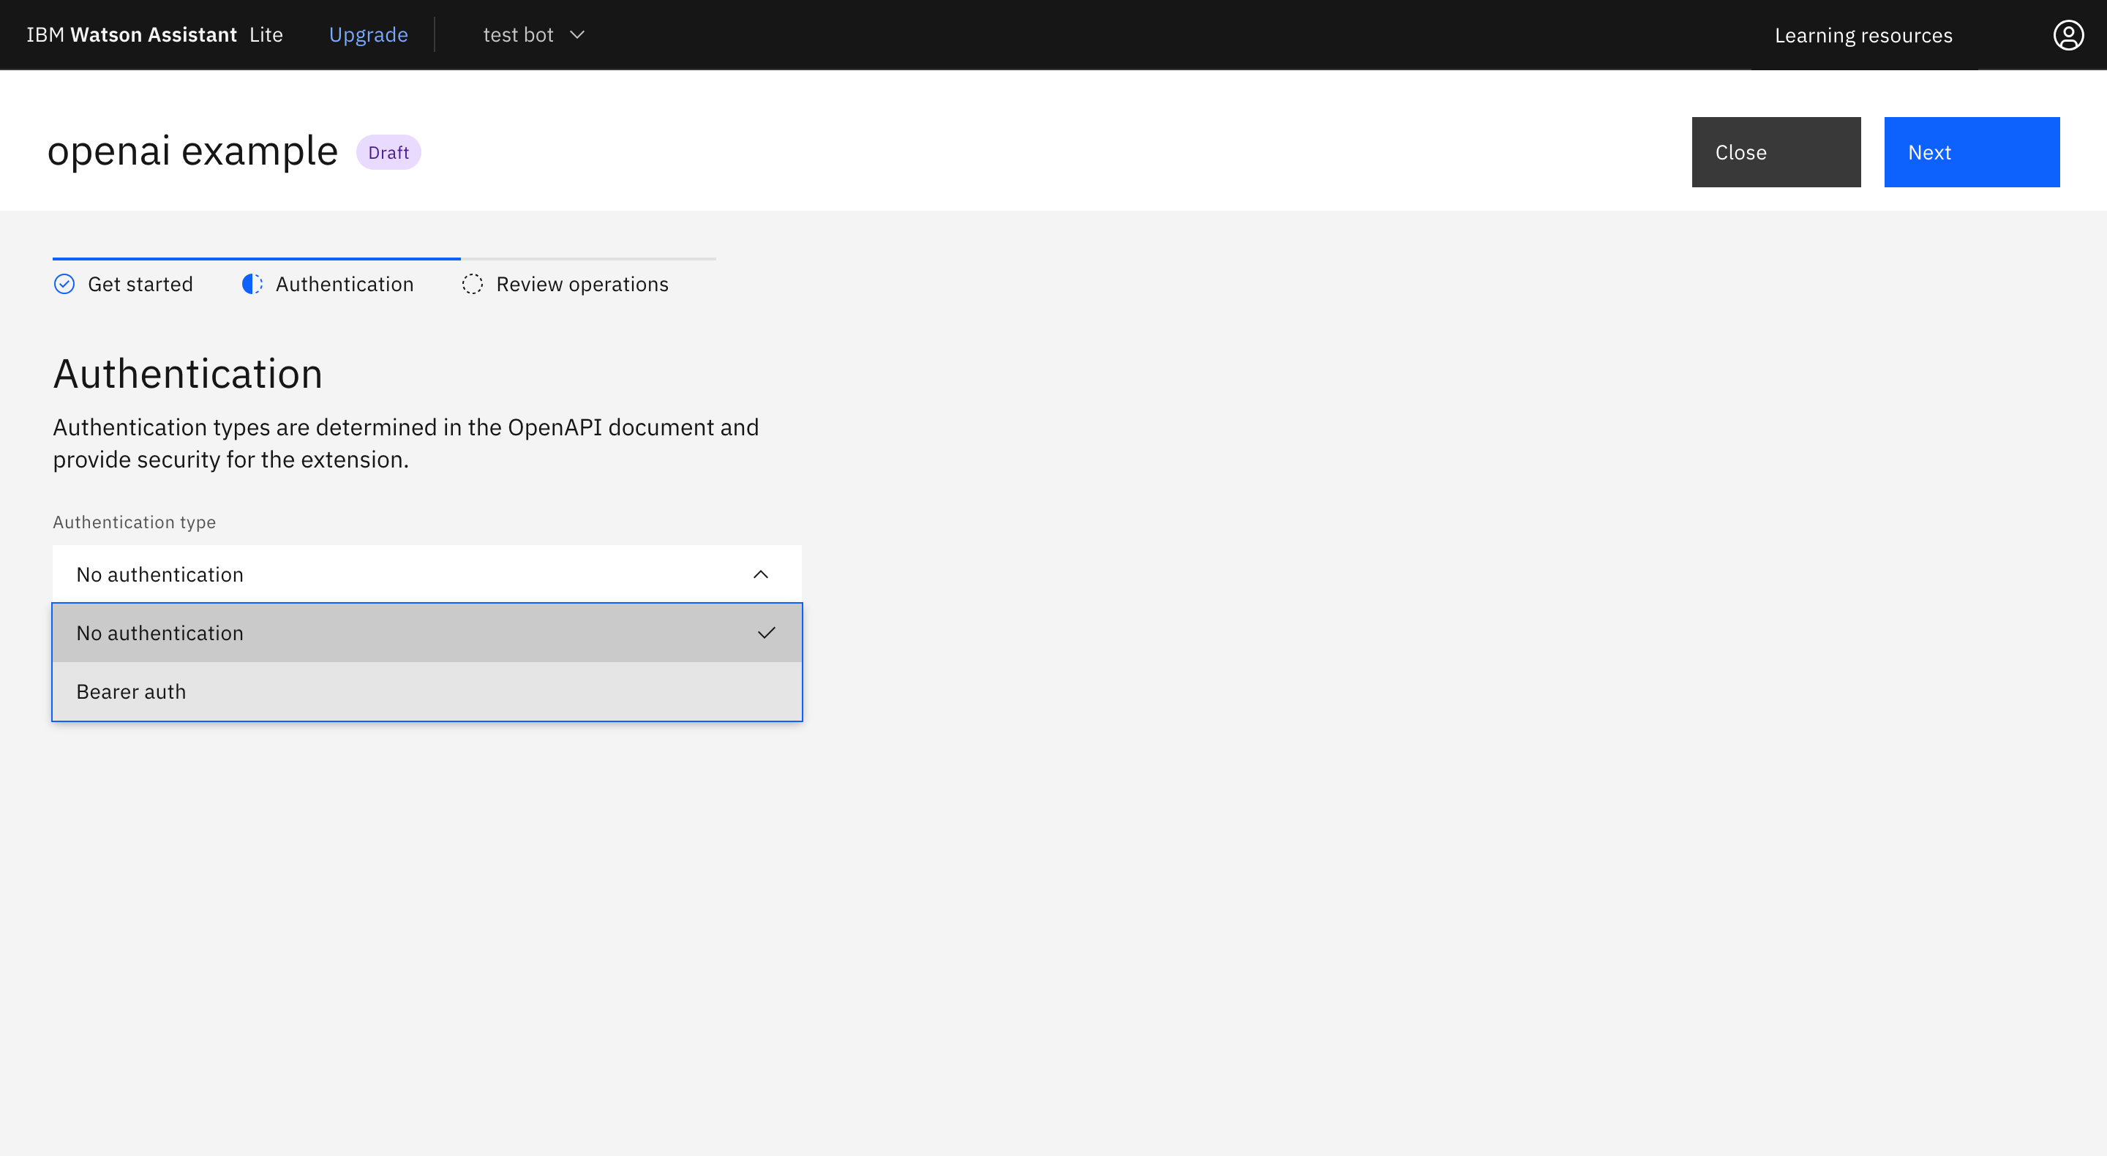Click the dashed Review operations step icon
The height and width of the screenshot is (1156, 2107).
point(472,284)
